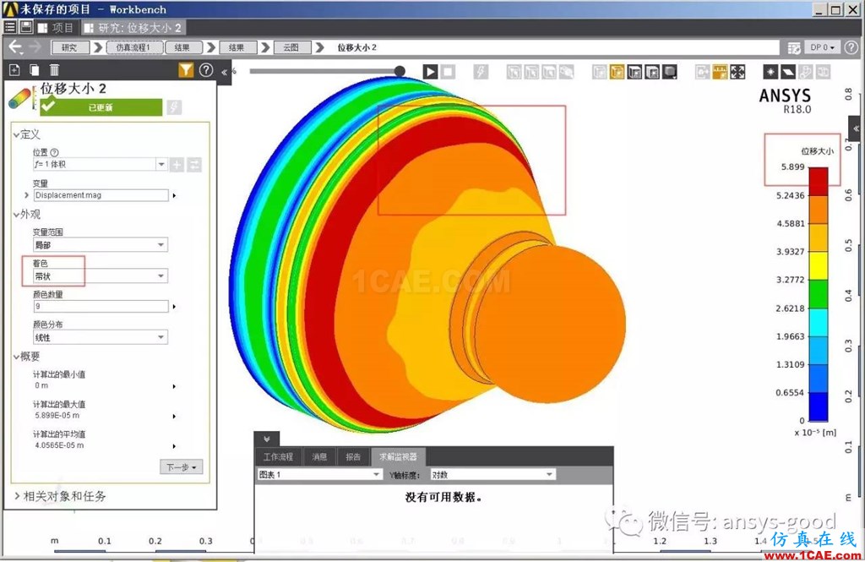The width and height of the screenshot is (865, 562).
Task: Open the shaded cube display mode icon
Action: pyautogui.click(x=670, y=72)
